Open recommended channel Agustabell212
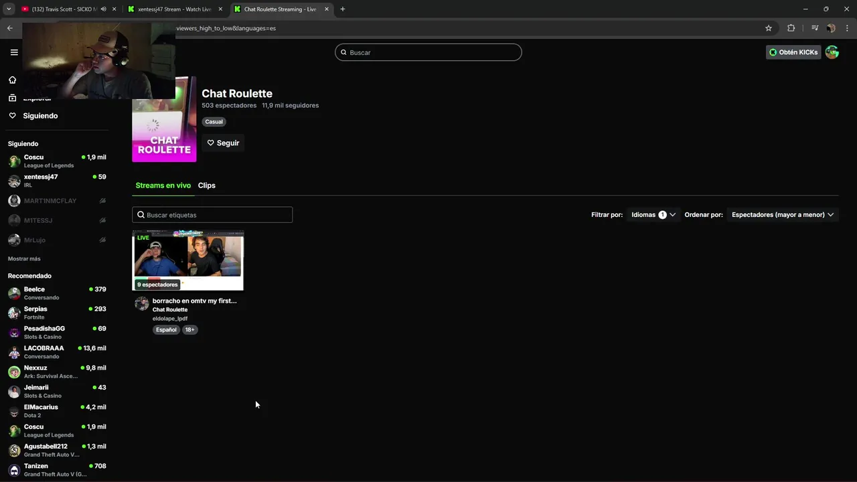Image resolution: width=857 pixels, height=482 pixels. [x=57, y=451]
